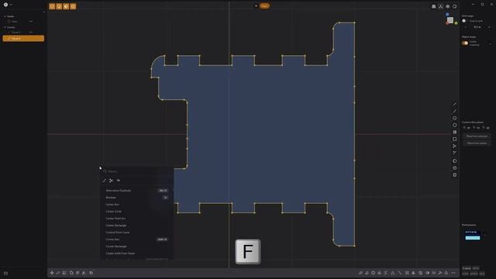Filter palette with pencil icon tab
Viewport: 496px width, 279px height.
(x=105, y=181)
